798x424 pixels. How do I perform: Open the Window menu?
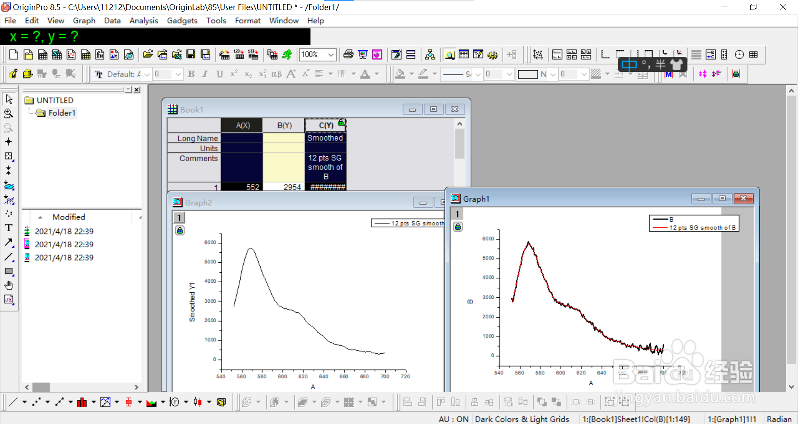click(x=284, y=21)
